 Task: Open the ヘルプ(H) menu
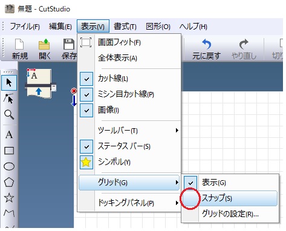(x=193, y=27)
